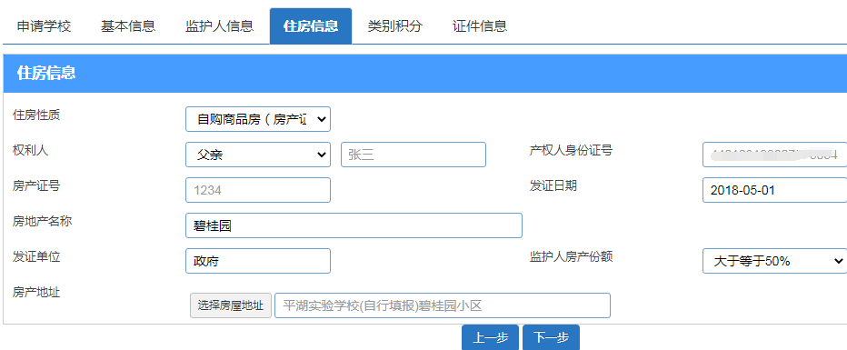Viewport: 847px width, 350px height.
Task: Select the 住房信息 tab
Action: tap(311, 26)
